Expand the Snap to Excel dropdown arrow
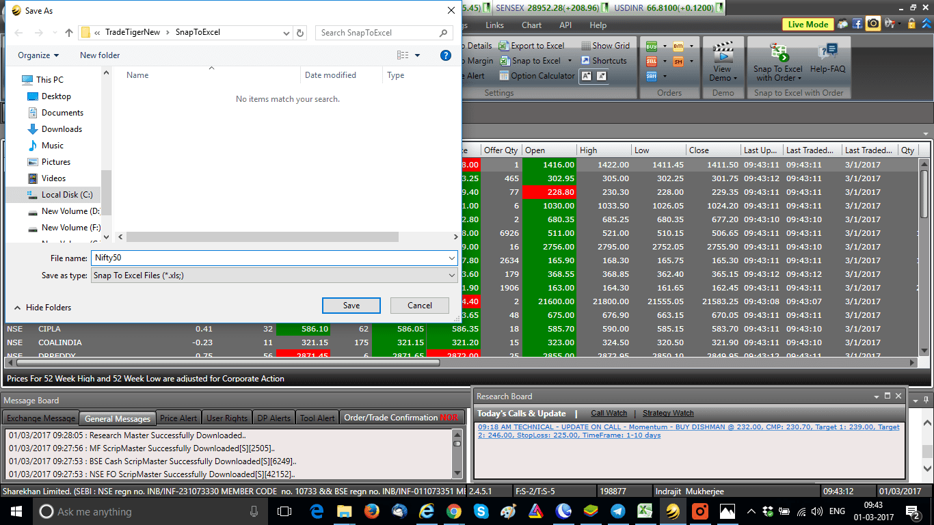This screenshot has width=934, height=525. [570, 61]
